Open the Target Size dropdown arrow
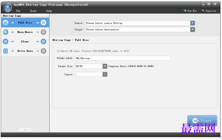222x140 pixels. tap(105, 66)
